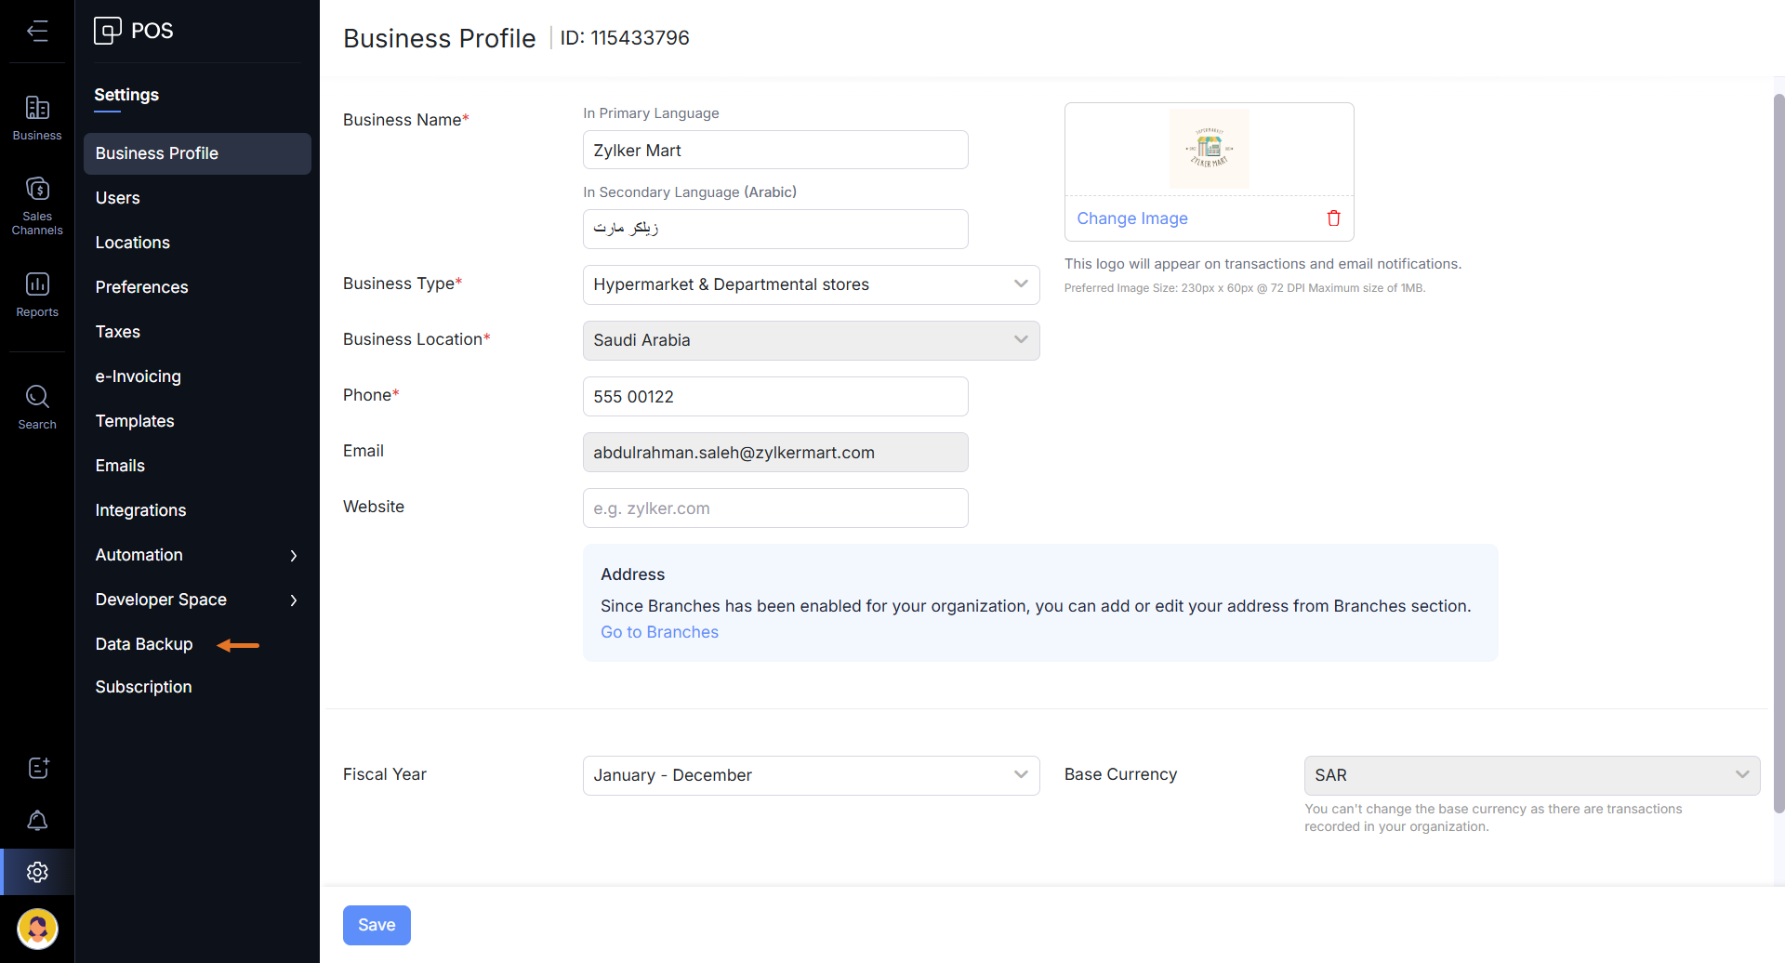Open the Fiscal Year dropdown

coord(811,775)
